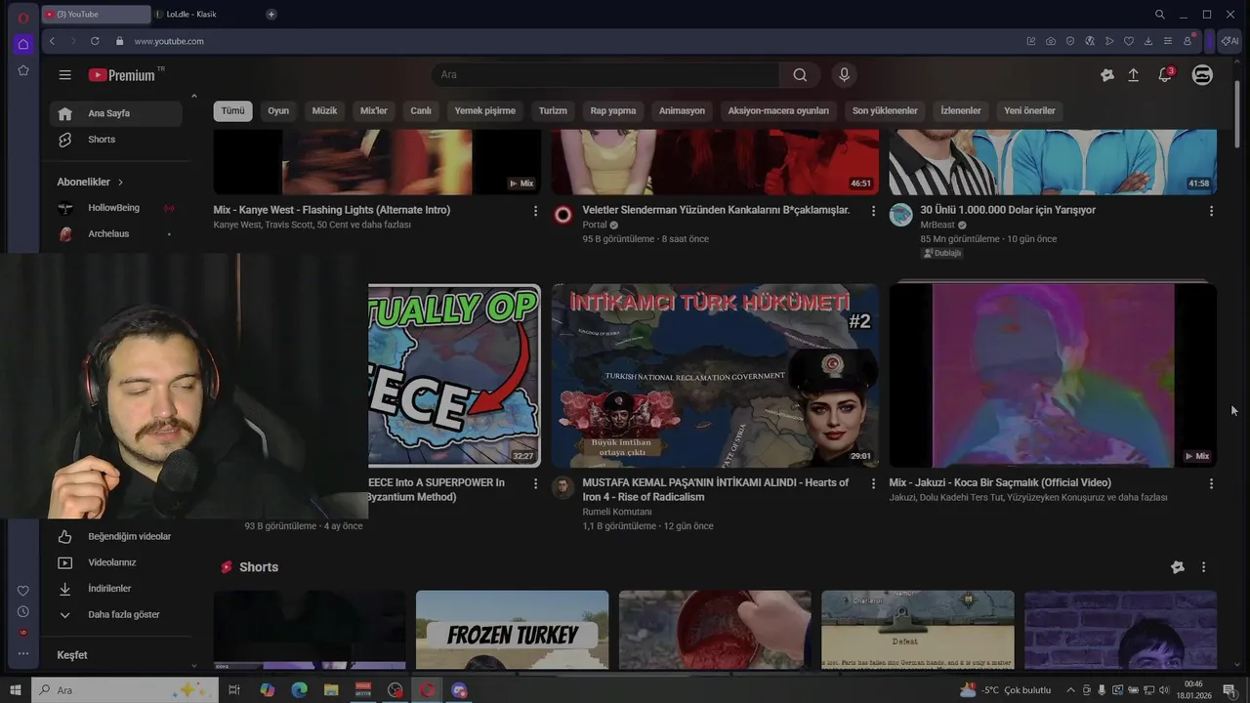Open Videolarınız in sidebar
The height and width of the screenshot is (703, 1250).
[116, 563]
